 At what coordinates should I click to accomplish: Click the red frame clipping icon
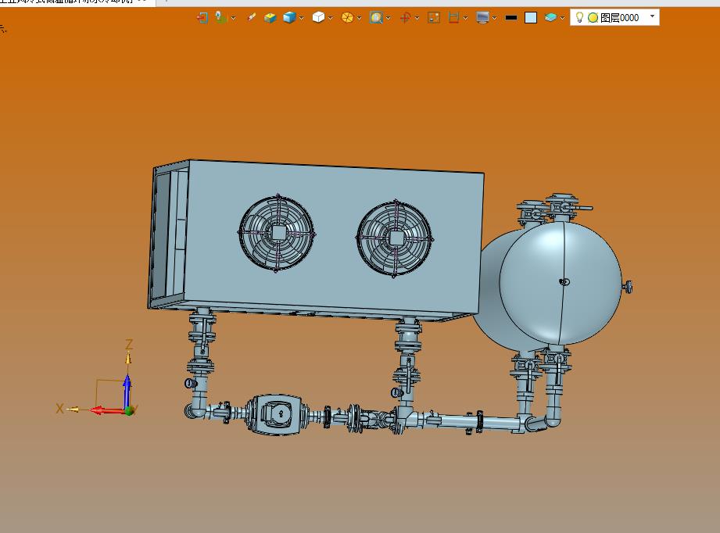(x=453, y=17)
